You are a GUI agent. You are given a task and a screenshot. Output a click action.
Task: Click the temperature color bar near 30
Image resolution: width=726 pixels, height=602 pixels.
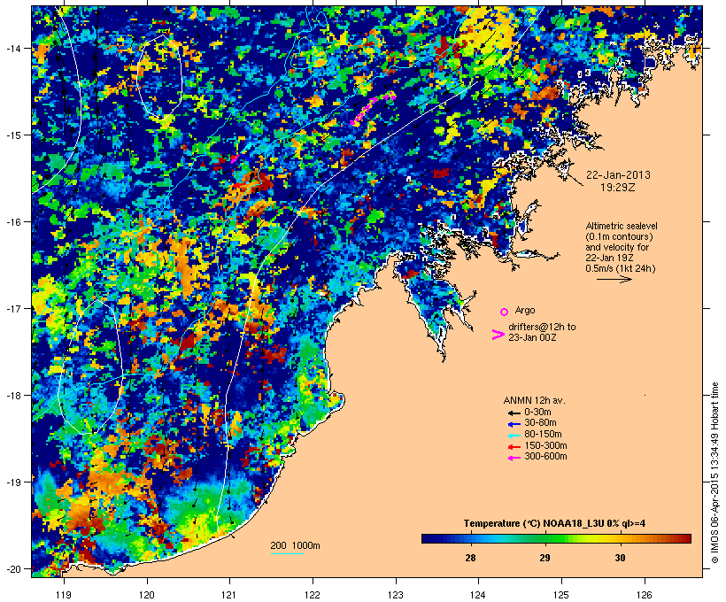[x=621, y=538]
